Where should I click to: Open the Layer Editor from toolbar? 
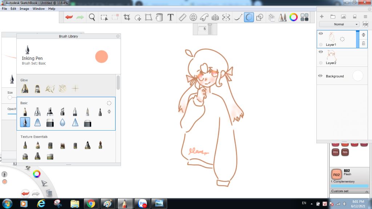point(271,17)
